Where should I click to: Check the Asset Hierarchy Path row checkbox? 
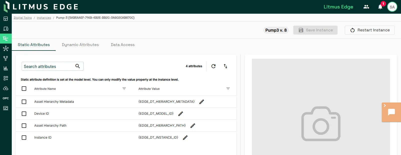pos(24,126)
